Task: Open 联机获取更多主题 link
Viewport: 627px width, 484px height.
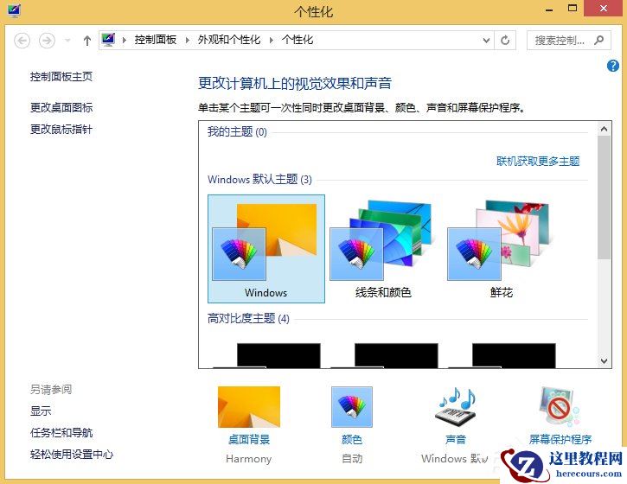Action: click(x=538, y=161)
